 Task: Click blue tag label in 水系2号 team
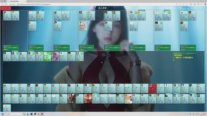41,10
